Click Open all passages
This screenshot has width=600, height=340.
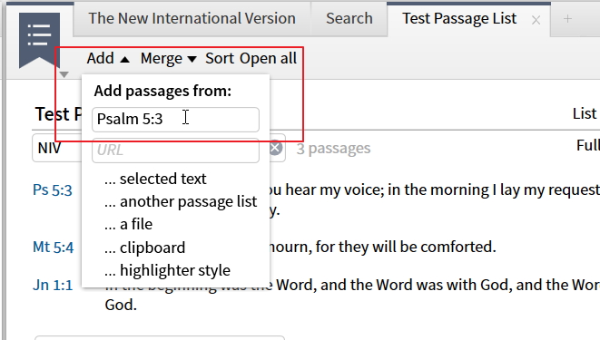pos(268,58)
